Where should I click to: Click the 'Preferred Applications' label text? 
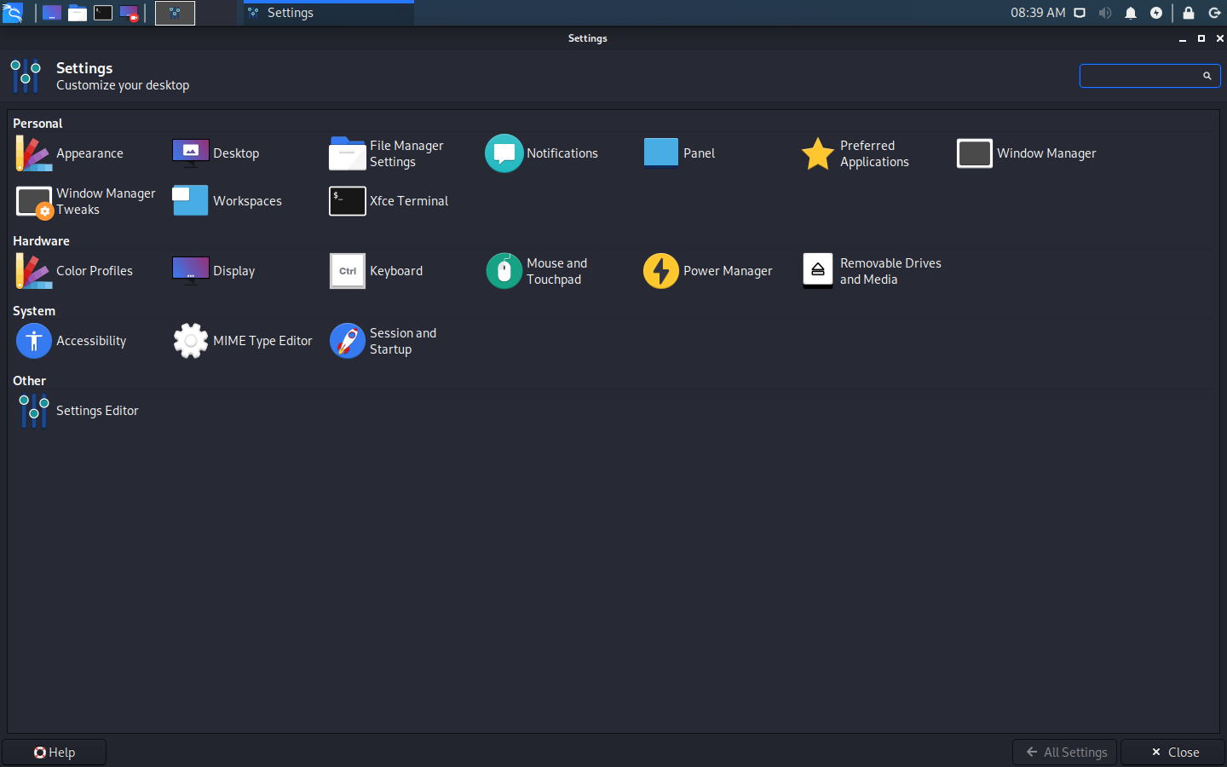(874, 153)
